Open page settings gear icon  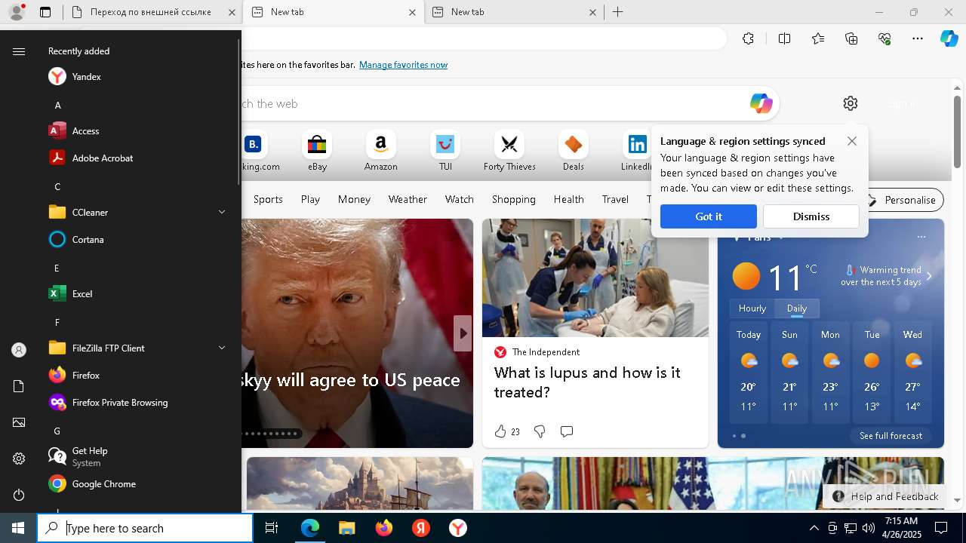851,103
